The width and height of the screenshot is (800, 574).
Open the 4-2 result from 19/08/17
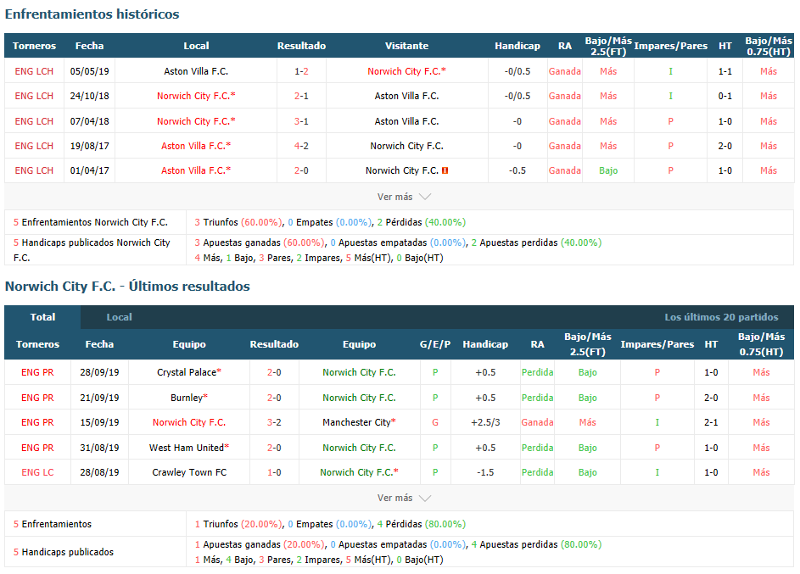click(301, 146)
